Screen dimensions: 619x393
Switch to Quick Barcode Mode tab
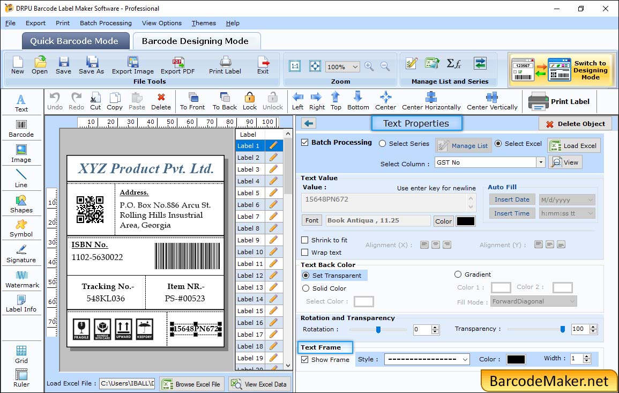[74, 41]
